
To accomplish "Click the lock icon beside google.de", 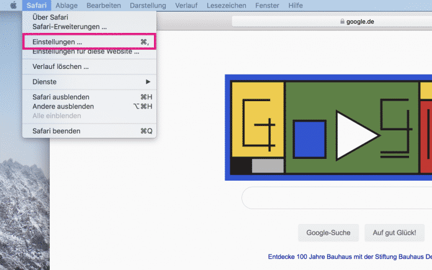I will click(x=341, y=21).
